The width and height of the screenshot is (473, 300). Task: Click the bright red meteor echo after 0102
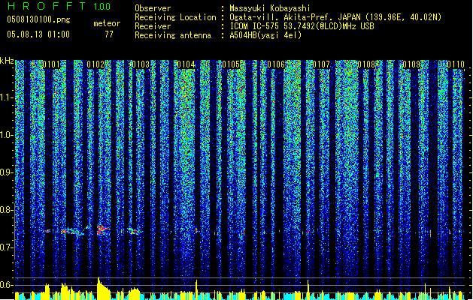coord(103,230)
